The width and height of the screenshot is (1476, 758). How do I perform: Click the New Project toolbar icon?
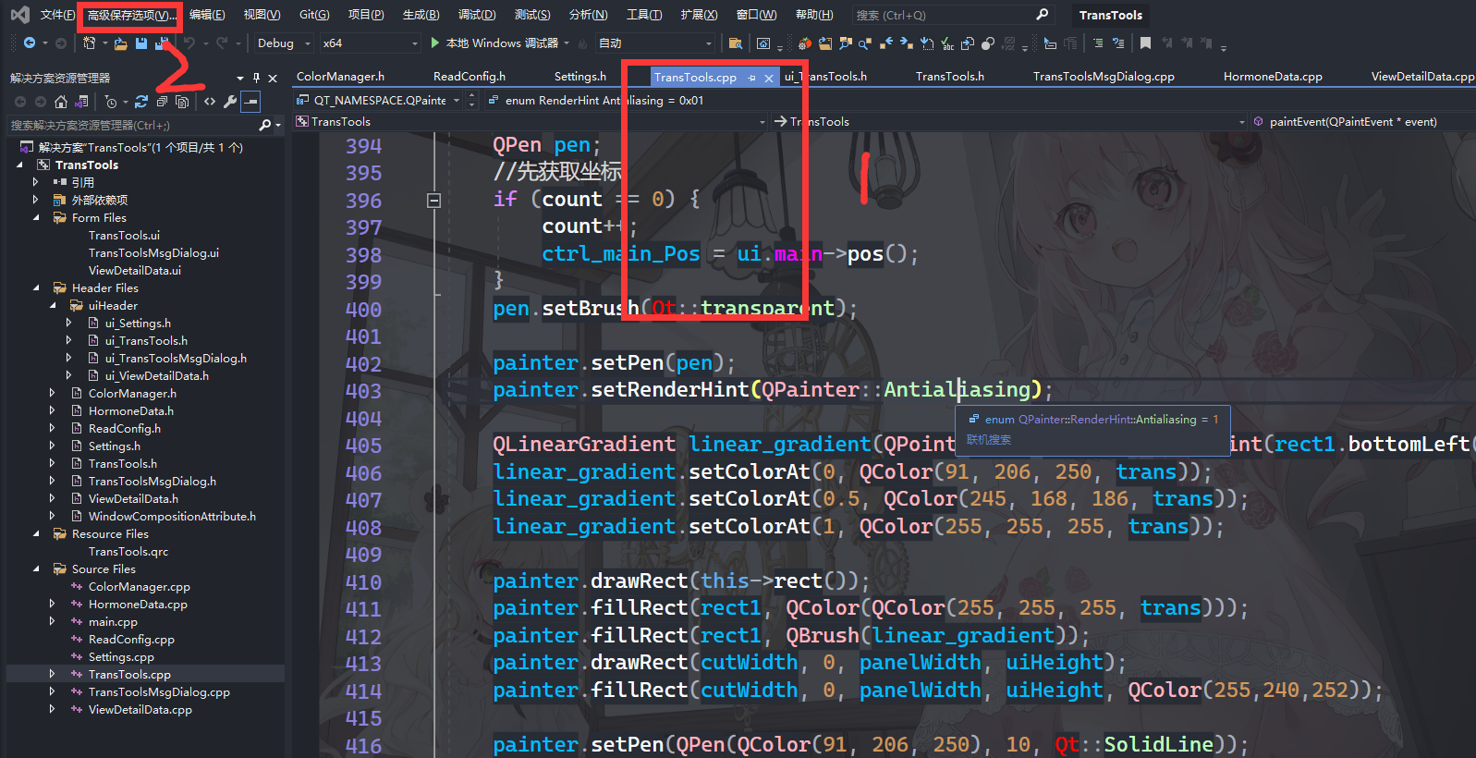coord(89,43)
